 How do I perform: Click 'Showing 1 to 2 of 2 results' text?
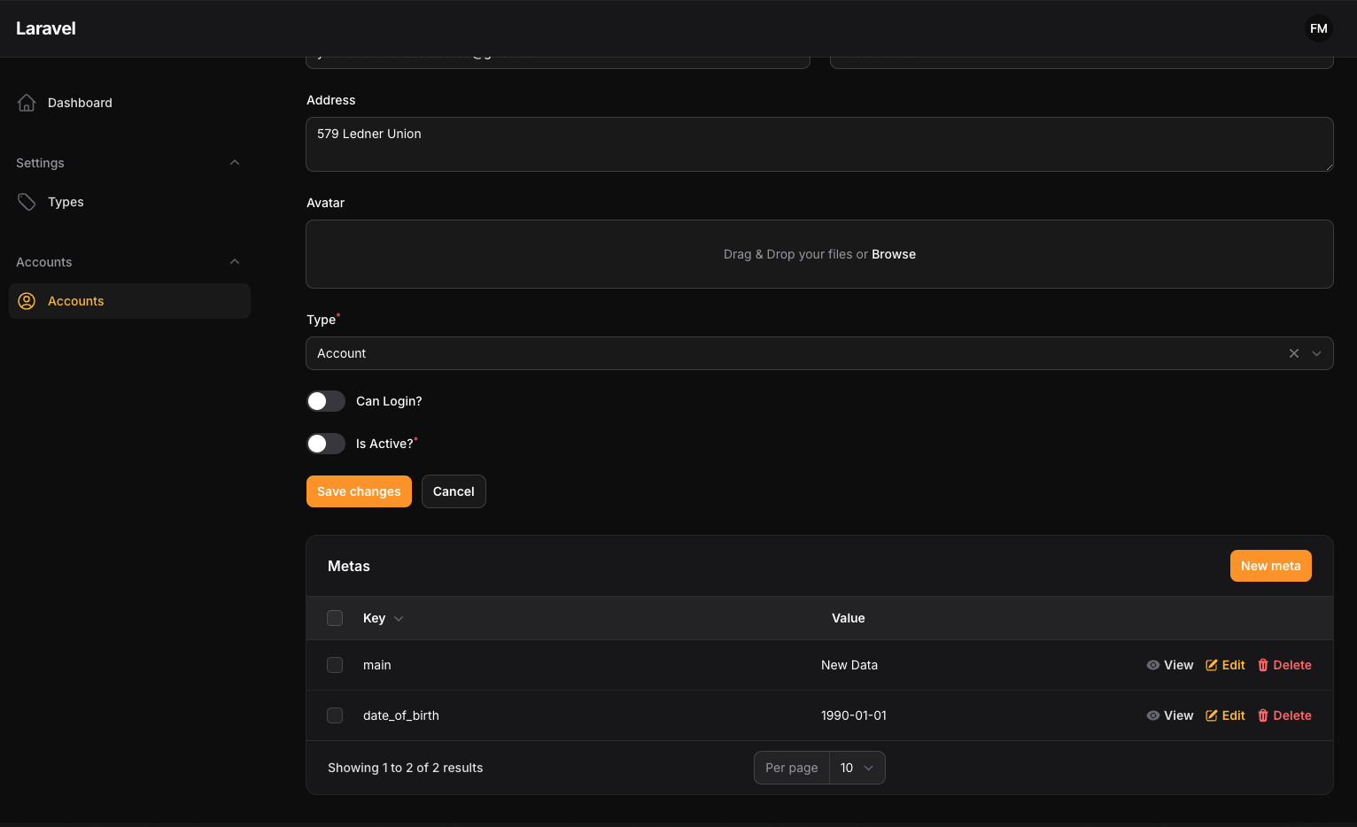pyautogui.click(x=406, y=768)
